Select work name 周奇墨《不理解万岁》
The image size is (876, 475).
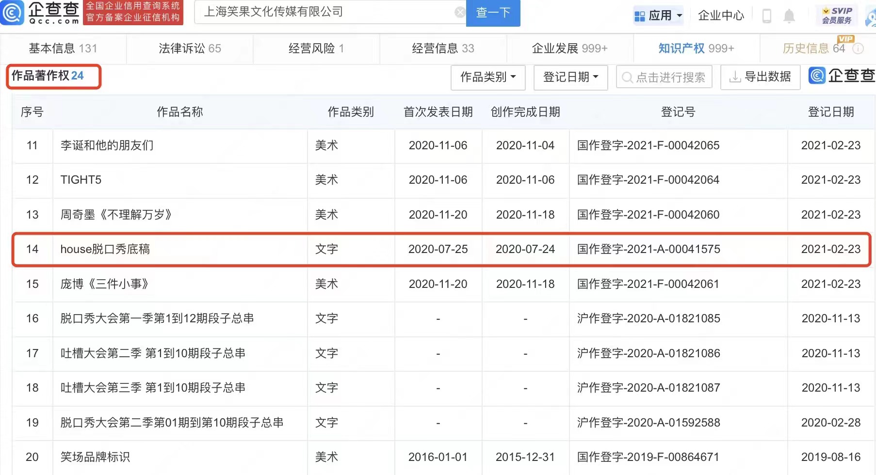tap(116, 215)
